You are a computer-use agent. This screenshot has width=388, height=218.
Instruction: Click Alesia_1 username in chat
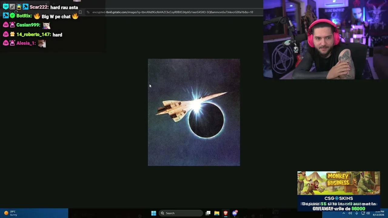(x=26, y=43)
